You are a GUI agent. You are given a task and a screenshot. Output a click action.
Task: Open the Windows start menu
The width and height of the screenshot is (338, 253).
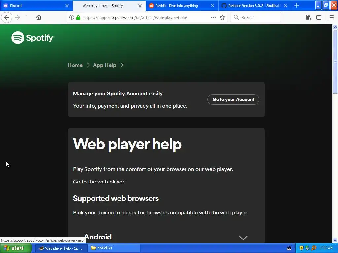click(16, 248)
